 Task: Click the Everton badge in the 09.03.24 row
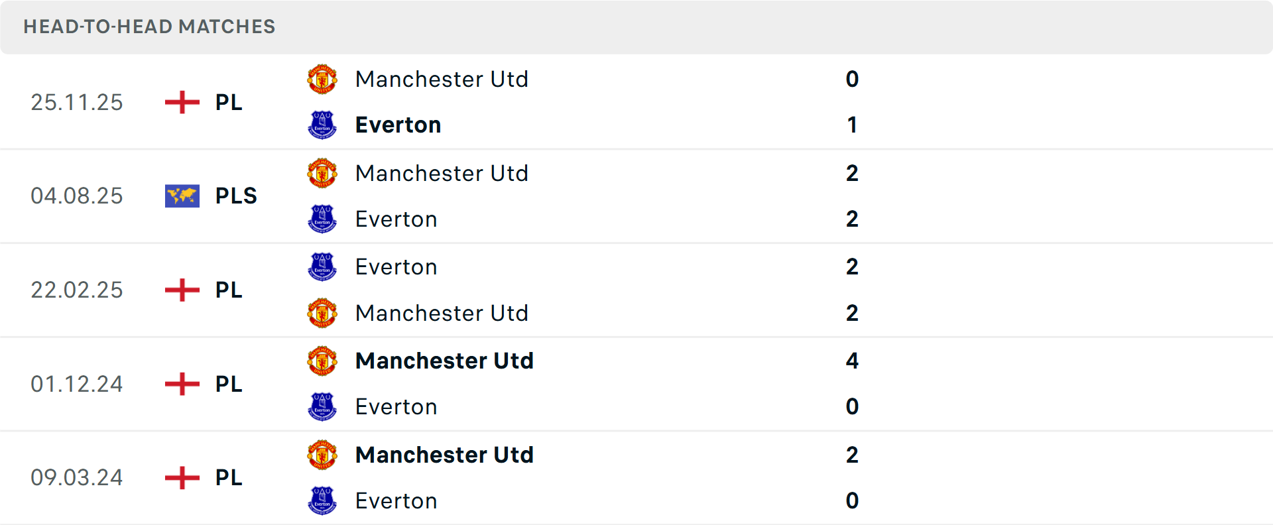click(x=322, y=501)
